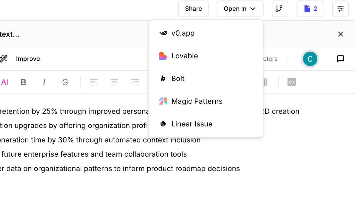Click the Bolt logo icon
355x209 pixels.
(x=163, y=78)
